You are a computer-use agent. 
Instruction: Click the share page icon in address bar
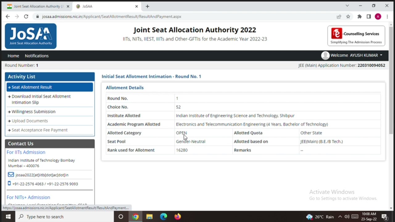tap(339, 17)
